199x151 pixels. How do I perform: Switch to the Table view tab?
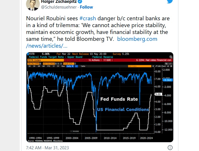coord(83,66)
